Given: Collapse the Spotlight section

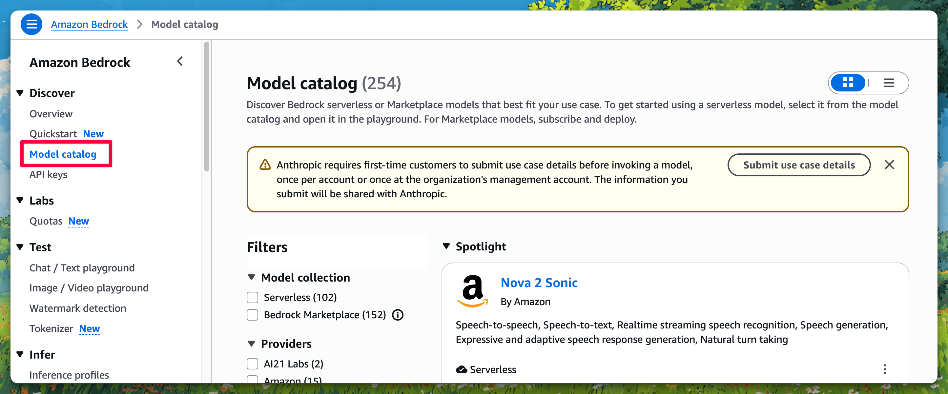Looking at the screenshot, I should (x=446, y=246).
